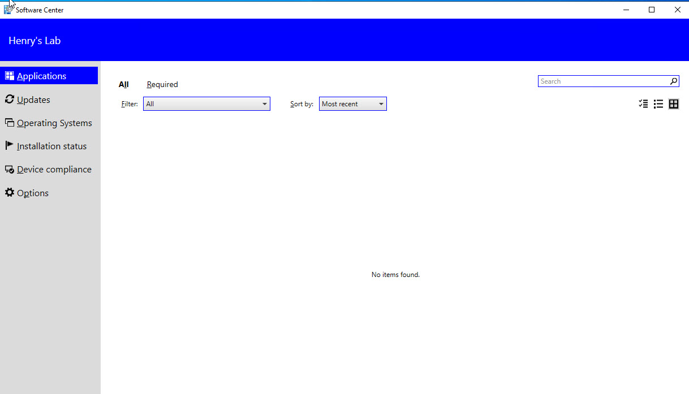Click the Henry's Lab banner title
The image size is (689, 394).
pos(35,41)
